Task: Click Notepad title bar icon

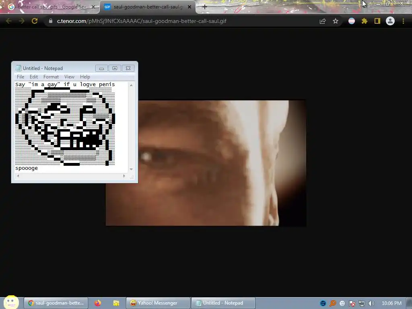Action: [18, 68]
